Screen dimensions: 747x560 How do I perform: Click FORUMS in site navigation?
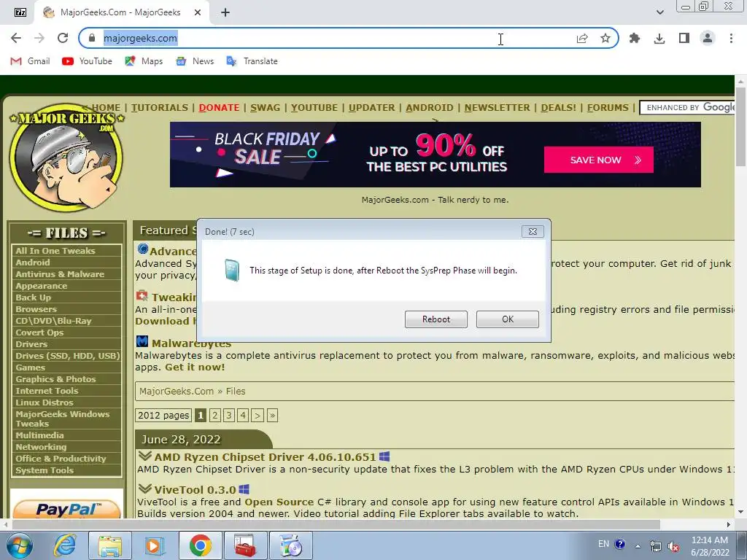(608, 108)
